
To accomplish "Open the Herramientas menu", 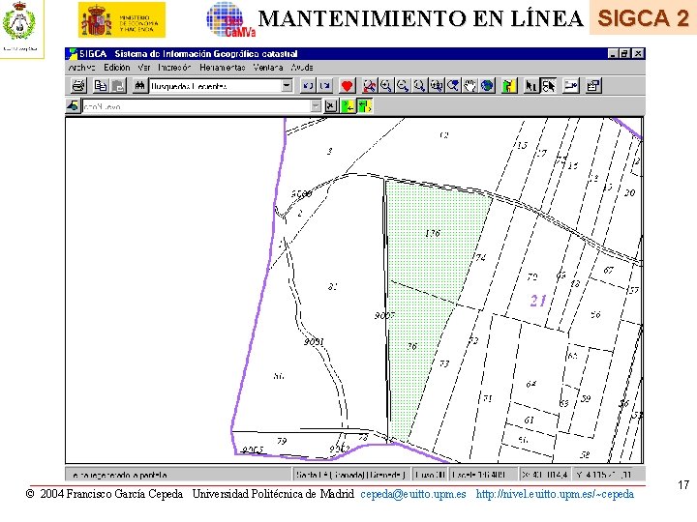I will coord(223,68).
